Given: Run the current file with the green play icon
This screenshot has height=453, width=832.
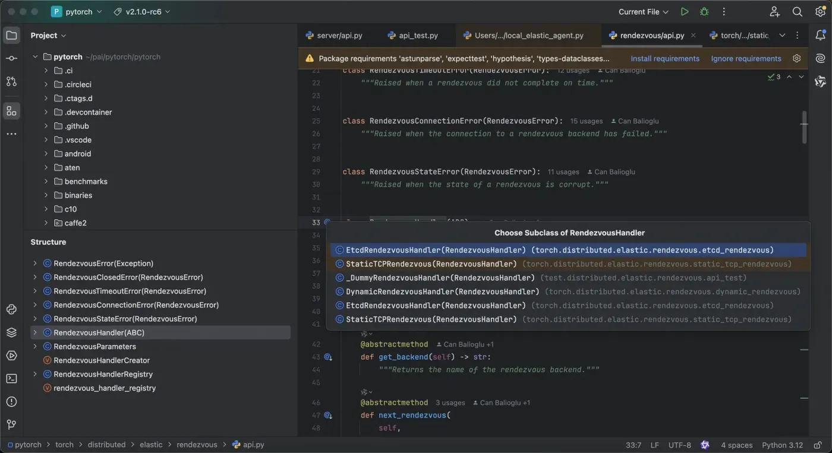Looking at the screenshot, I should pyautogui.click(x=685, y=12).
